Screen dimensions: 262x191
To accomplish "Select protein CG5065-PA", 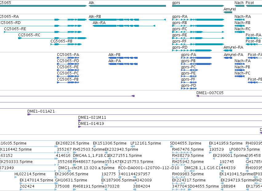I will 68,58.
